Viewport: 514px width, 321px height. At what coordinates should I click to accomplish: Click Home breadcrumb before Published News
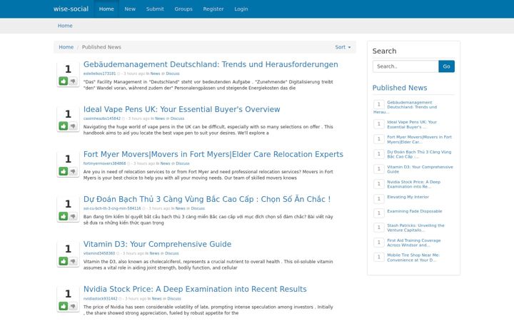pyautogui.click(x=66, y=47)
